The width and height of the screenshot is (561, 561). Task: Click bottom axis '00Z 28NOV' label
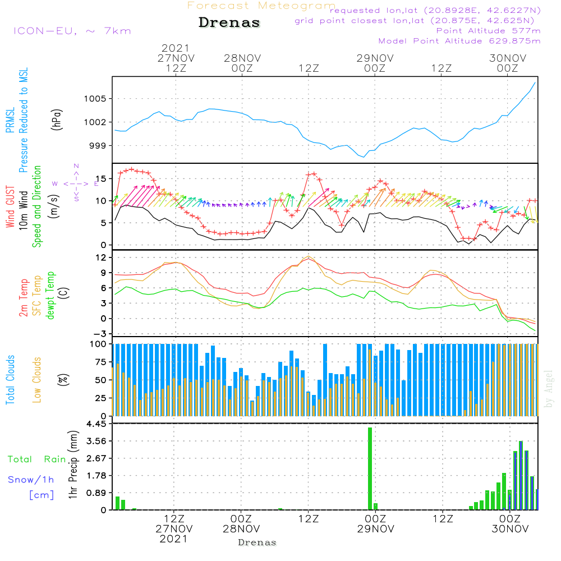click(x=241, y=524)
